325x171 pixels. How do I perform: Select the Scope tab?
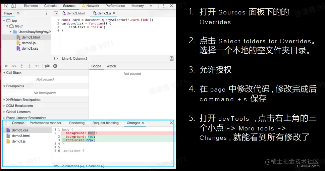96,66
